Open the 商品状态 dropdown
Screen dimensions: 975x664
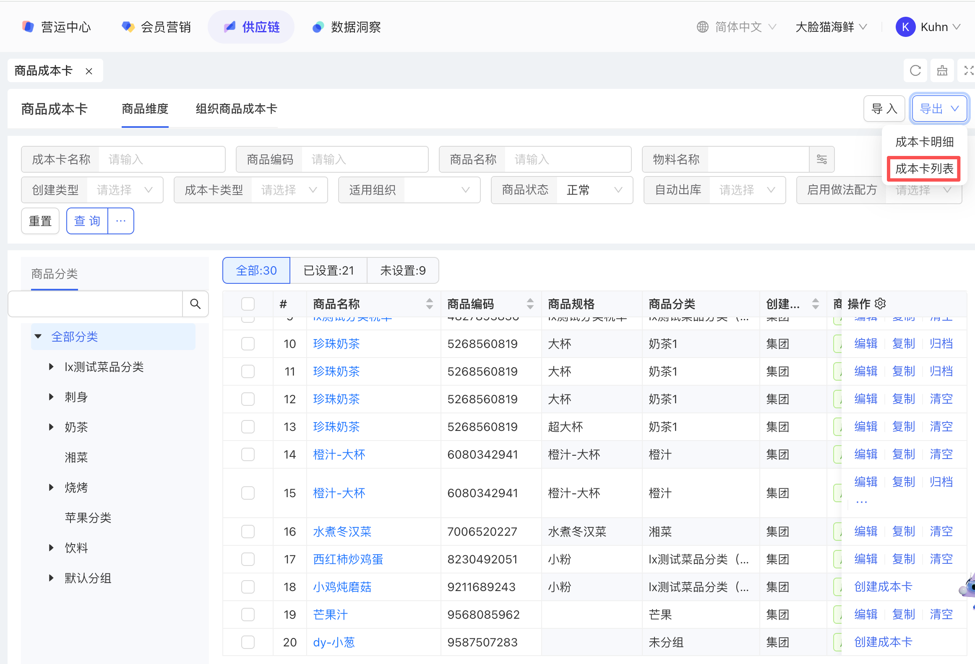coord(594,190)
